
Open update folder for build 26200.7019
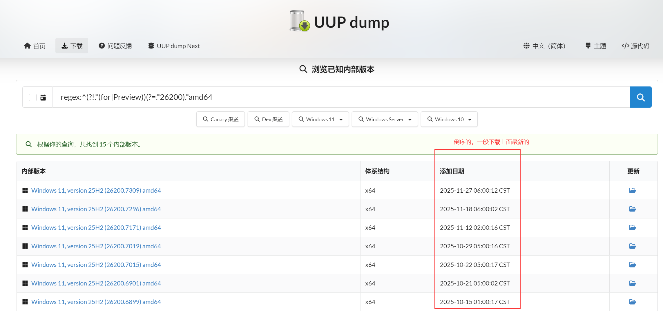click(x=633, y=246)
